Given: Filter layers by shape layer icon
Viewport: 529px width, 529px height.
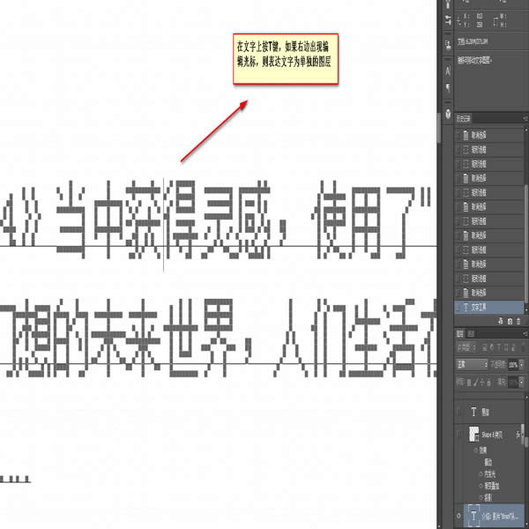Looking at the screenshot, I should (x=506, y=347).
